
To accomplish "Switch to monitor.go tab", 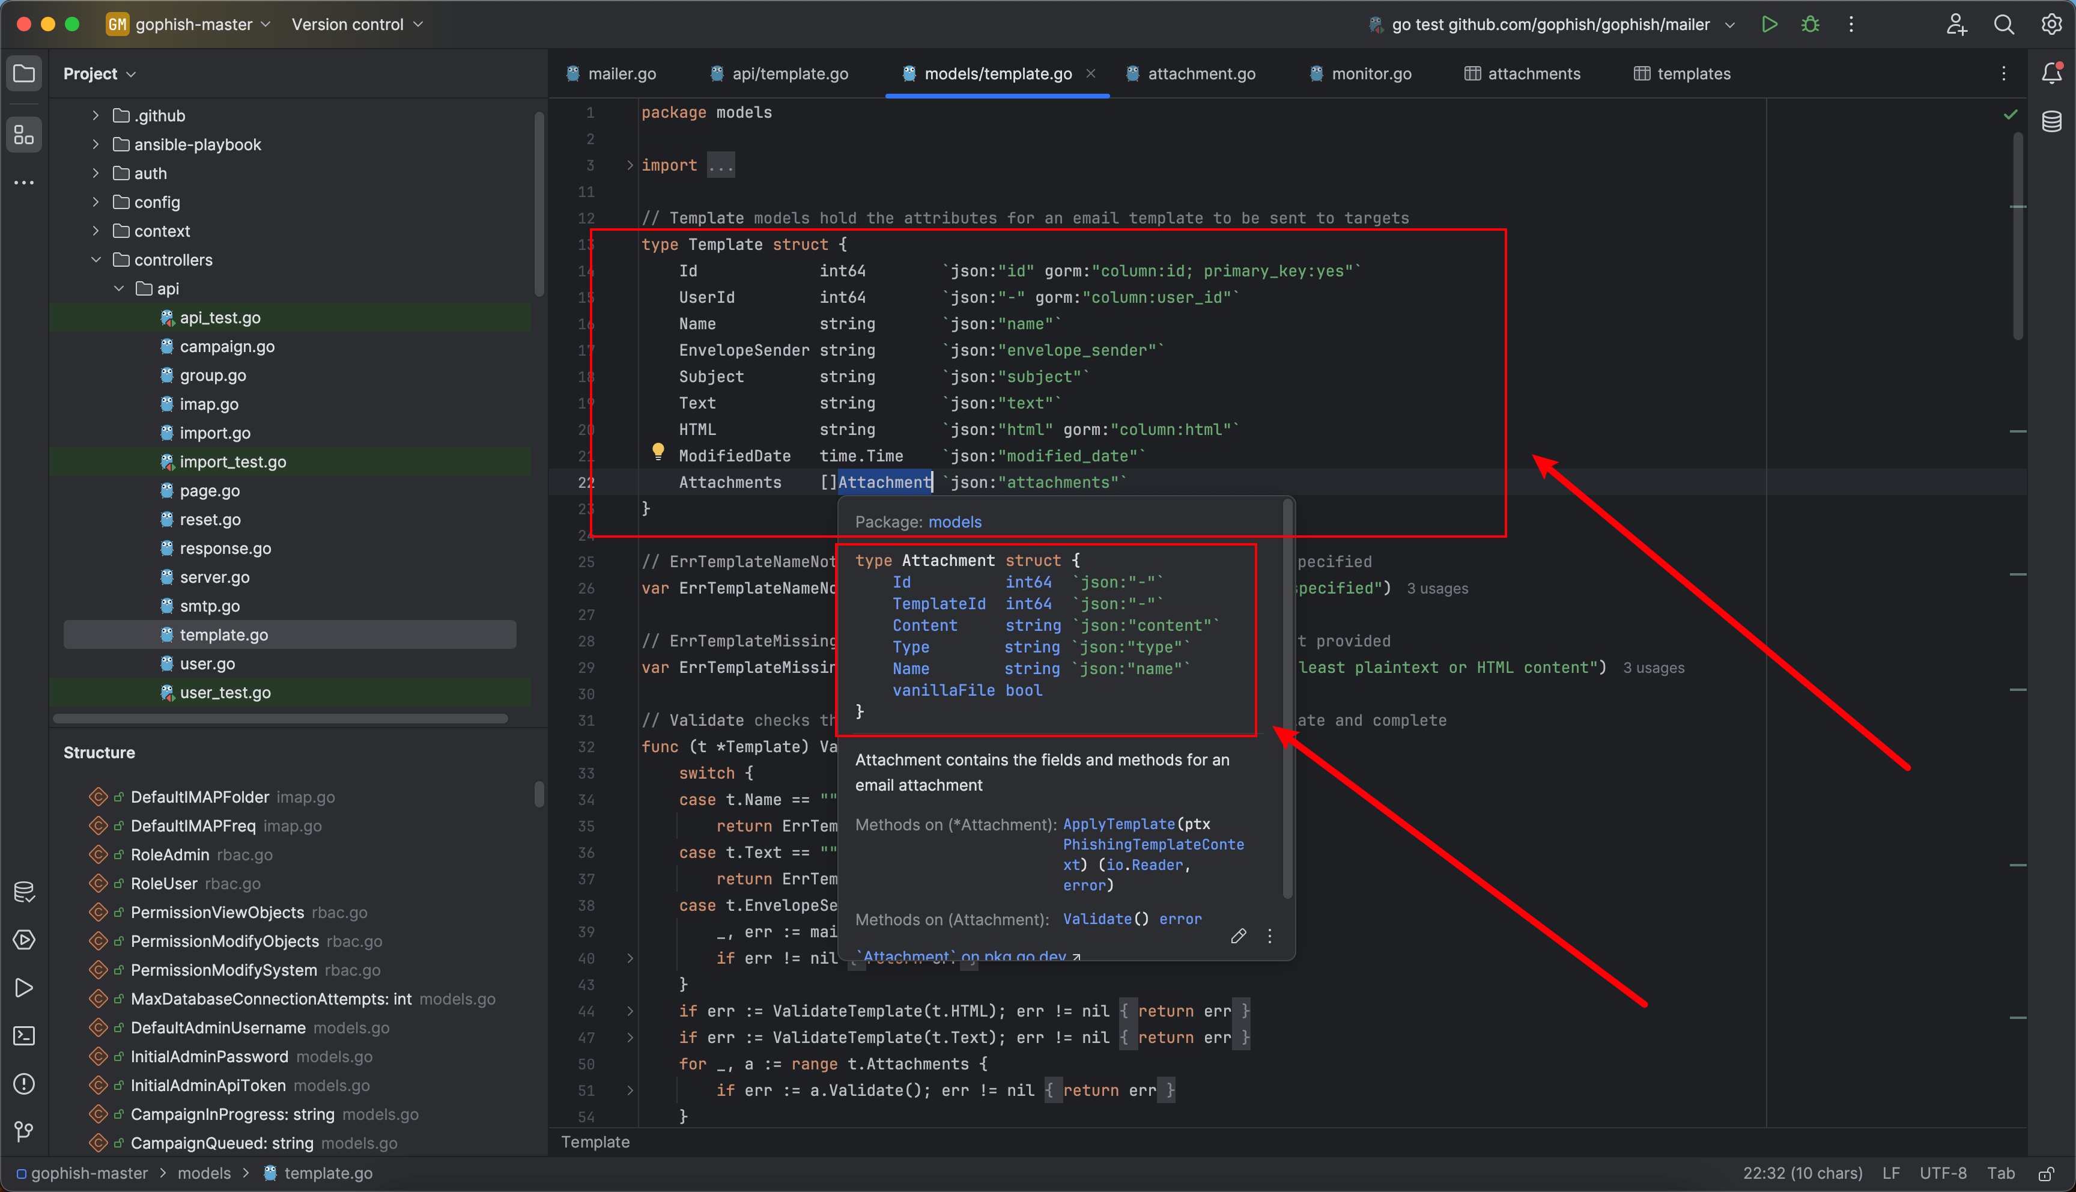I will tap(1361, 74).
